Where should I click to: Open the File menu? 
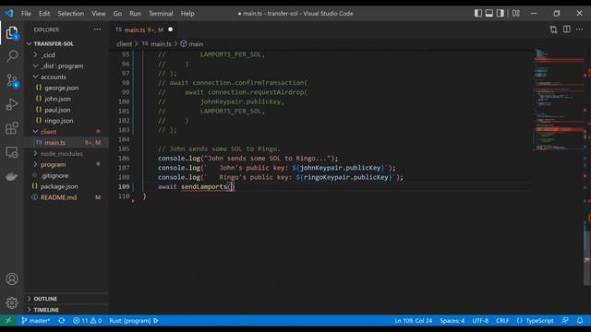tap(26, 14)
